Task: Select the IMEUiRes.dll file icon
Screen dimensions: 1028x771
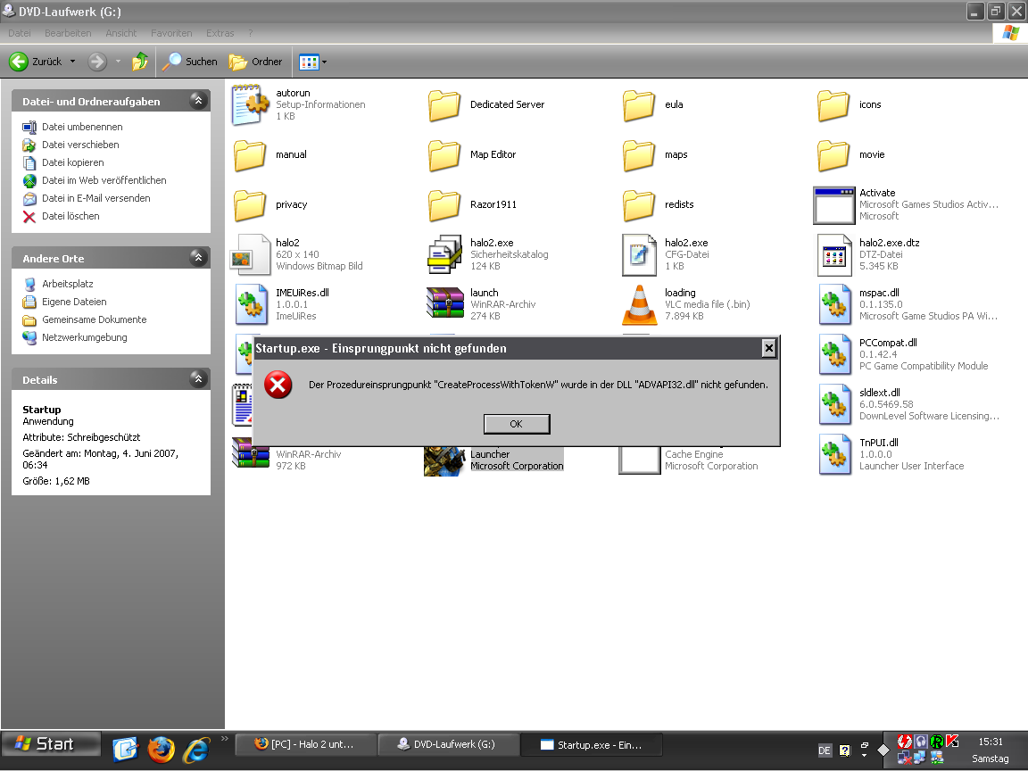Action: [251, 304]
